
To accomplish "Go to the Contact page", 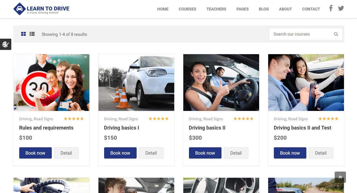I will [311, 9].
